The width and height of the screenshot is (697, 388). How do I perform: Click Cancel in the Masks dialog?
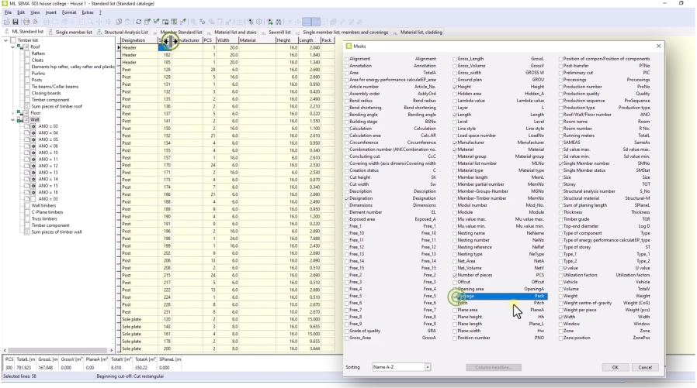[647, 366]
